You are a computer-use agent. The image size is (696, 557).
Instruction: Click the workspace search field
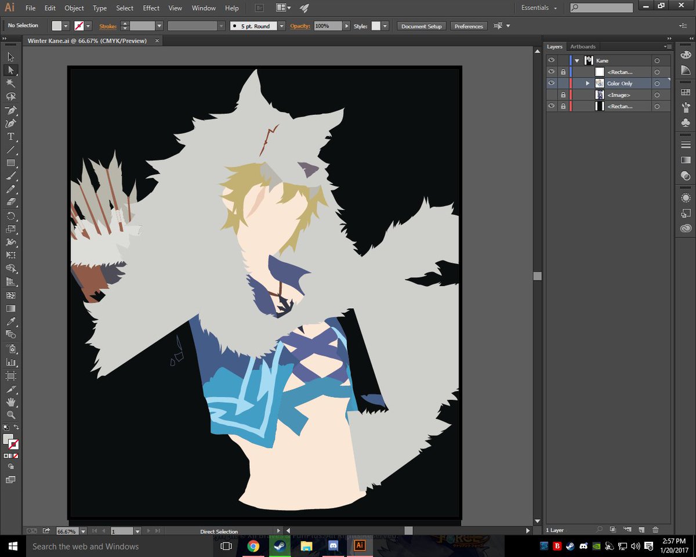click(601, 8)
